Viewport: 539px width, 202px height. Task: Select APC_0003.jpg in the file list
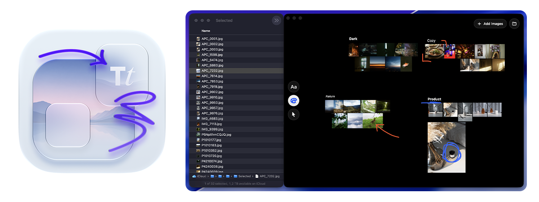pyautogui.click(x=236, y=49)
